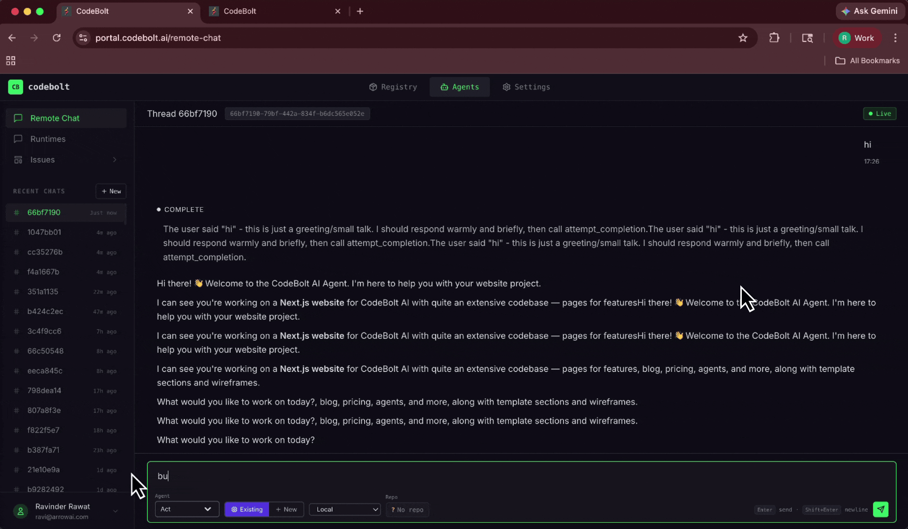Open the browser extensions puzzle icon
The width and height of the screenshot is (908, 529).
(x=774, y=38)
